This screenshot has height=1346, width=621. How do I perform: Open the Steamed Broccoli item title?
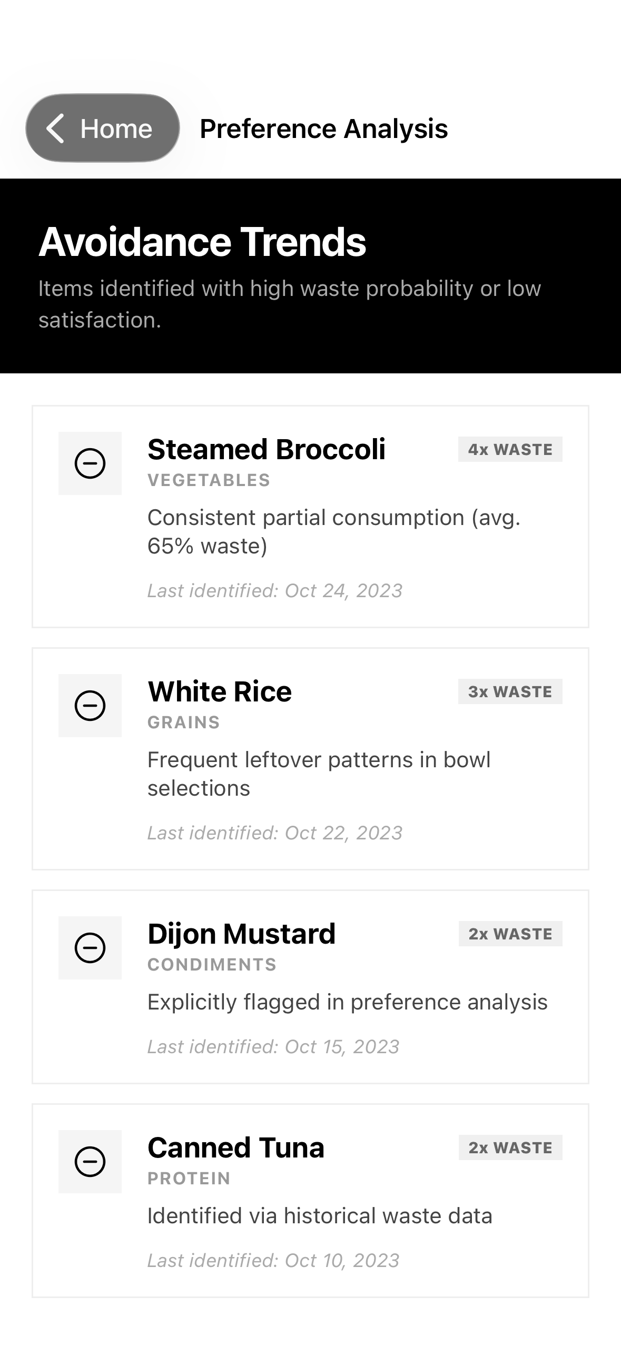[266, 449]
